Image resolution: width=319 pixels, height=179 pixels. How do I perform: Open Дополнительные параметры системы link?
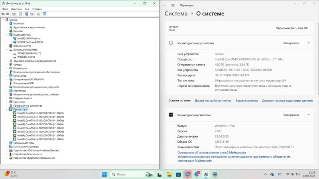[287, 101]
